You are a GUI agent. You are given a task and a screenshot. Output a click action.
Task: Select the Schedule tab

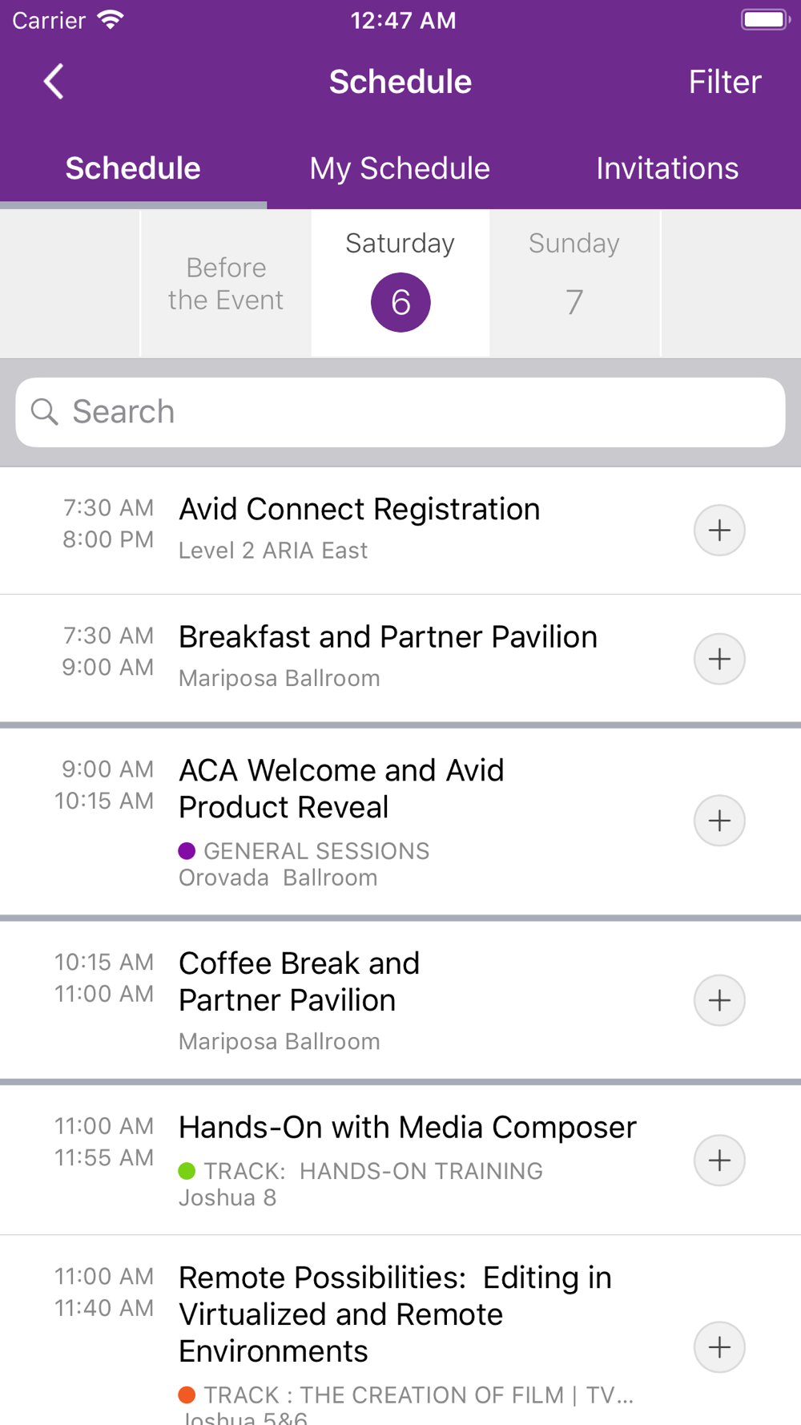click(x=133, y=168)
